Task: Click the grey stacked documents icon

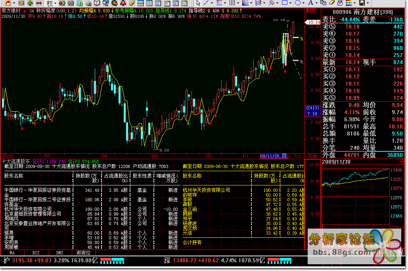Action: click(x=88, y=3)
